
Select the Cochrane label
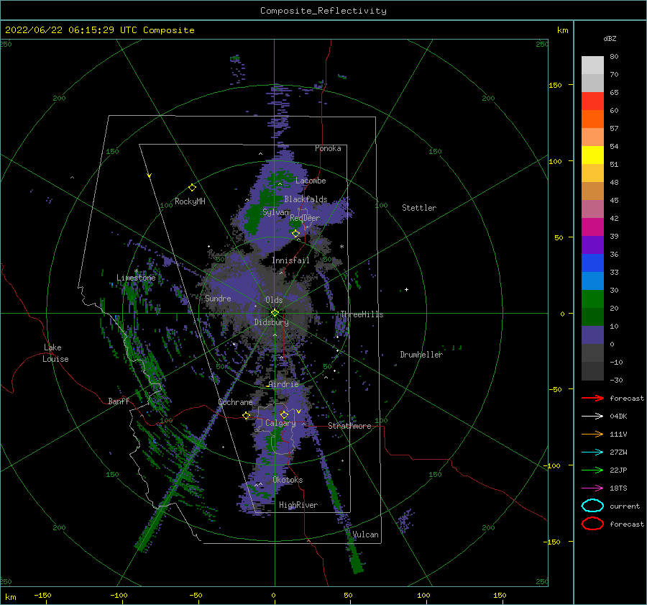(235, 402)
